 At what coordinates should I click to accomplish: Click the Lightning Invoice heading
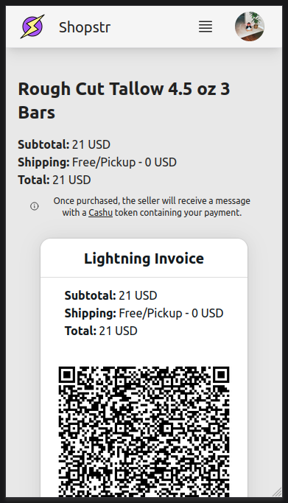(144, 258)
